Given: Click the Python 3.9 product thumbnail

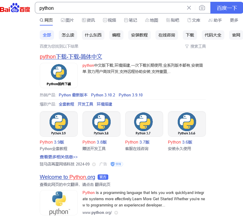Looking at the screenshot, I should 58,124.
